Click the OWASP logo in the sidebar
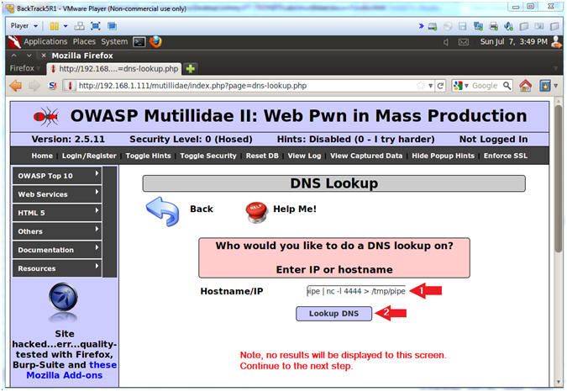567x392 pixels. tap(63, 298)
